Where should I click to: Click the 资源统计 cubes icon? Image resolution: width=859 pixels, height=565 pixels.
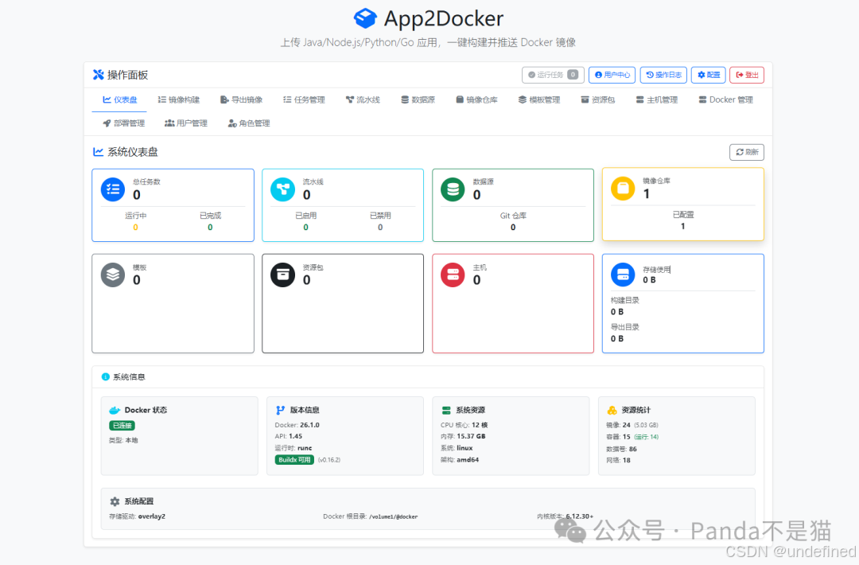612,410
